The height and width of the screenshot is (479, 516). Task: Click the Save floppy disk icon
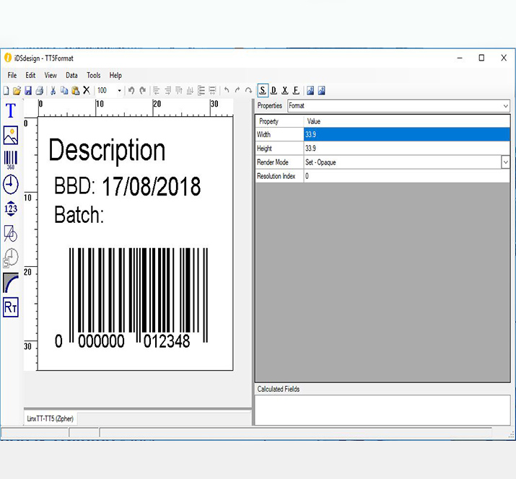tap(28, 90)
